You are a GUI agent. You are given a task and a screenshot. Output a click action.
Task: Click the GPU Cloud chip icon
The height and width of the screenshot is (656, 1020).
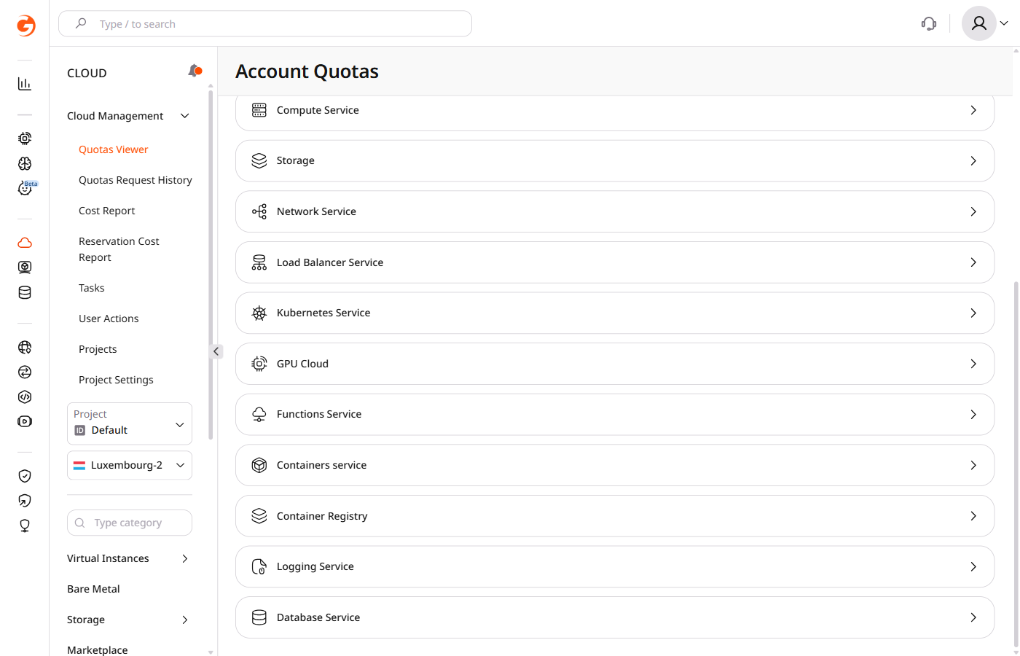click(x=259, y=364)
